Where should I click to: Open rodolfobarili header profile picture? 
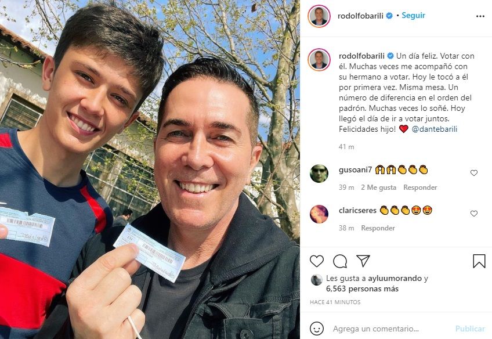point(319,16)
